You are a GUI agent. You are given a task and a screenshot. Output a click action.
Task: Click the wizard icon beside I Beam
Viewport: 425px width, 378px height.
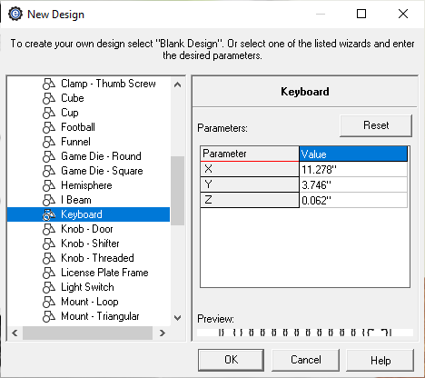pyautogui.click(x=49, y=200)
